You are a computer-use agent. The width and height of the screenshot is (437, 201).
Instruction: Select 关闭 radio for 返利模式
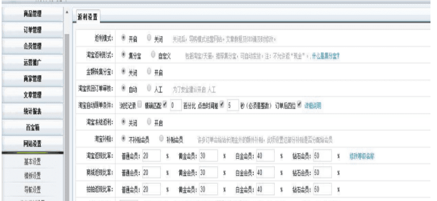[149, 37]
